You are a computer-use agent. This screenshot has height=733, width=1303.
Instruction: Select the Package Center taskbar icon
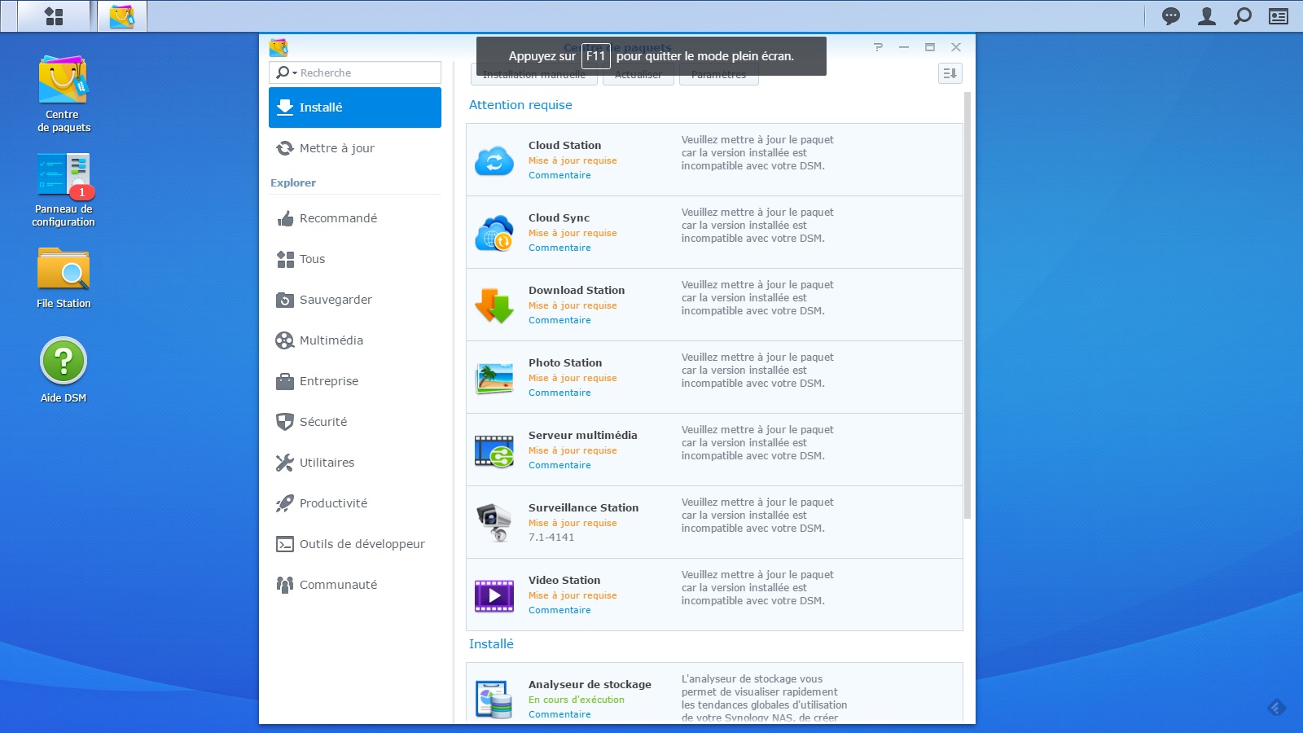[x=122, y=16]
